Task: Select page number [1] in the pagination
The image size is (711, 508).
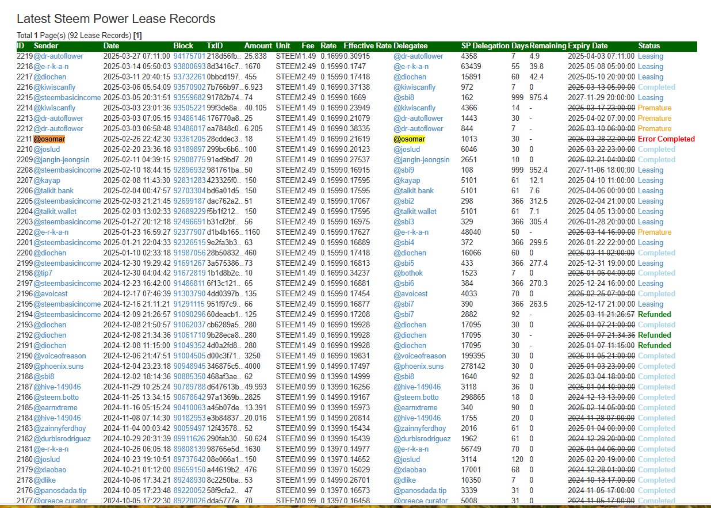Action: 137,35
